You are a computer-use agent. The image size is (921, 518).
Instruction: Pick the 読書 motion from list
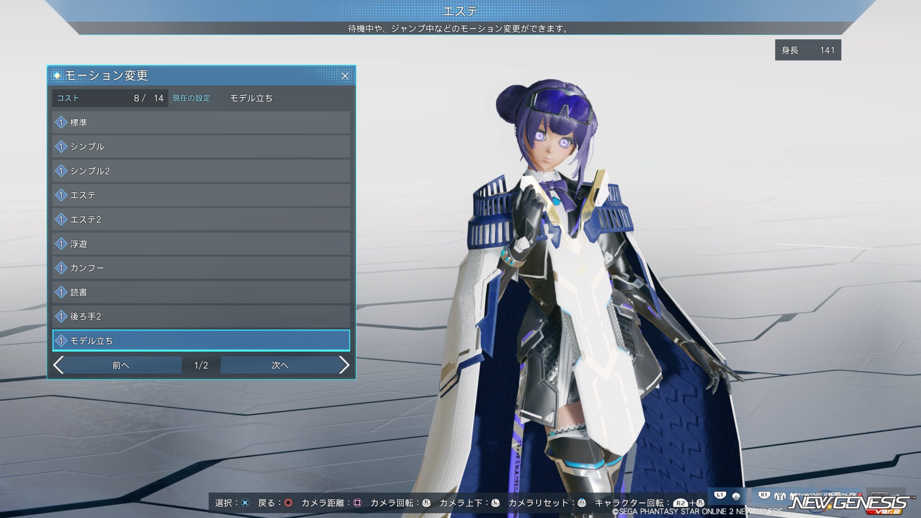tap(201, 292)
